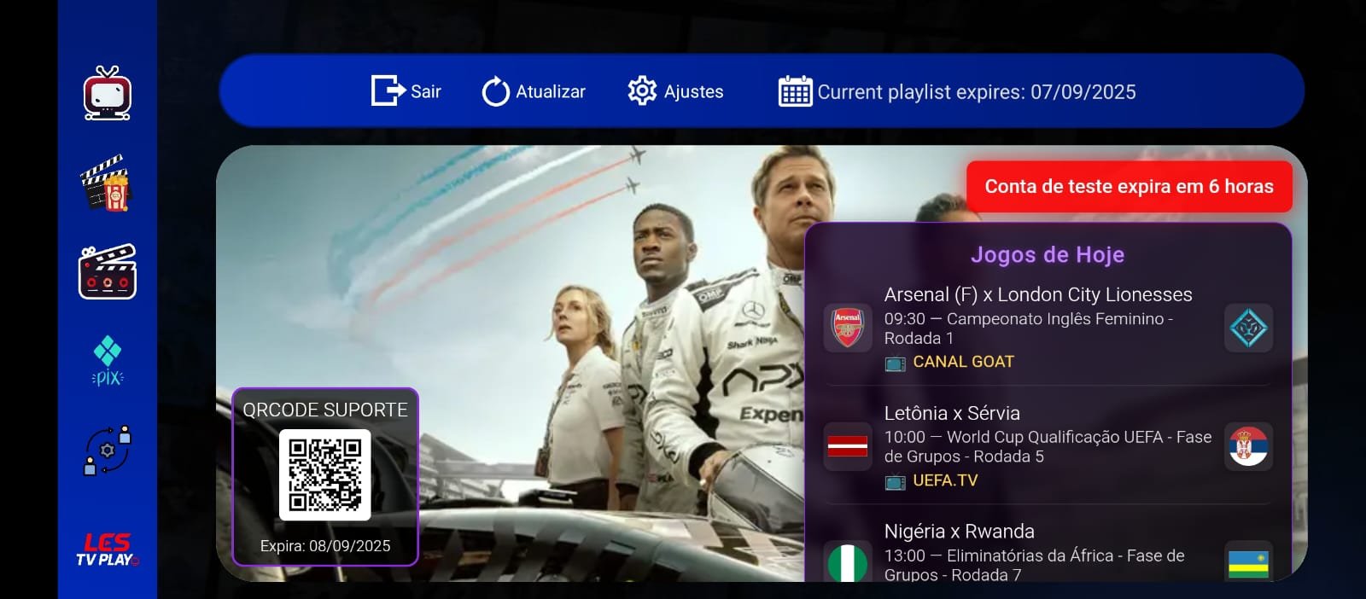The image size is (1366, 599).
Task: Click the playlist expiry calendar icon
Action: [x=795, y=91]
